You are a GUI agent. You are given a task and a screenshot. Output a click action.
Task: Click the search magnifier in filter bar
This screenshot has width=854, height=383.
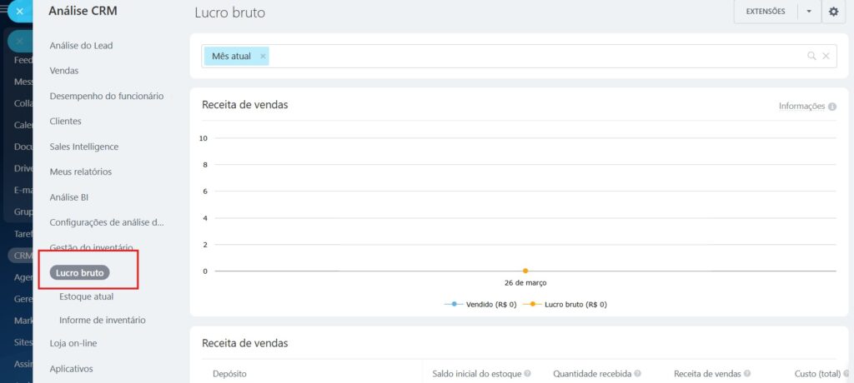click(x=811, y=56)
